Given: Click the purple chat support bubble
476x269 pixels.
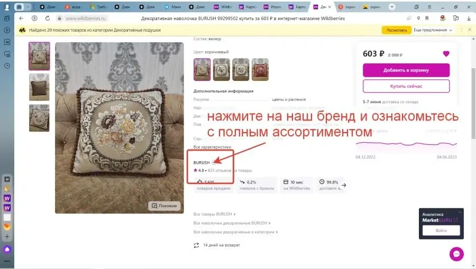Looking at the screenshot, I should pos(456,254).
